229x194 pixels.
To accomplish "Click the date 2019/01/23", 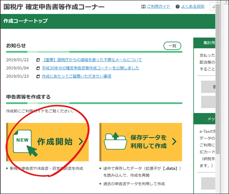I will pos(17,76).
